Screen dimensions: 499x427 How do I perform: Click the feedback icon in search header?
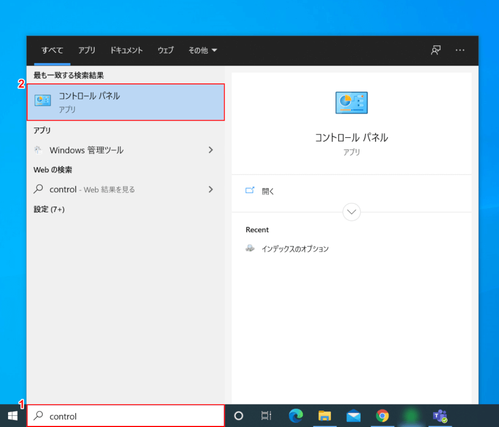coord(436,50)
